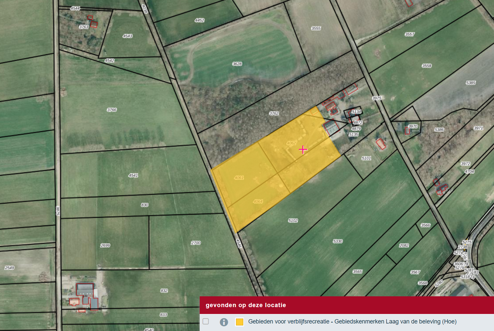494x331 pixels.
Task: Tick the Gebieden voor verblijfsrecreatie checkbox
Action: click(206, 321)
